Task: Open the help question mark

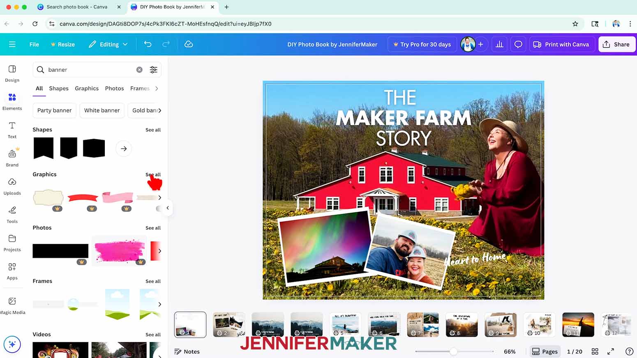Action: 629,351
